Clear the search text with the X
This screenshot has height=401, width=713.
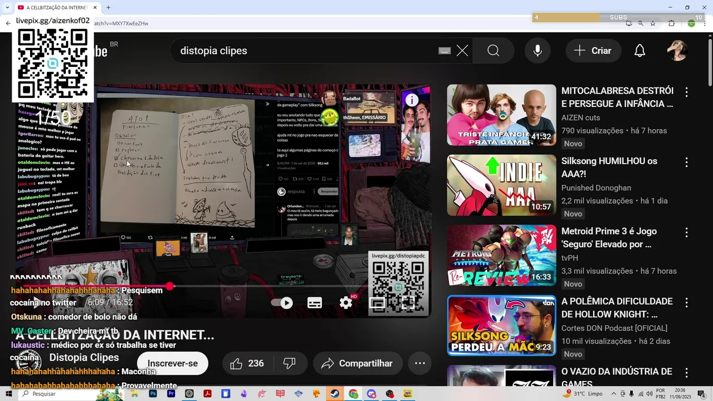point(462,51)
